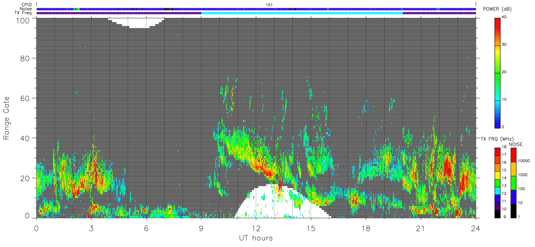Click the white notch at top near 6 UT
535x247 pixels.
tap(136, 23)
